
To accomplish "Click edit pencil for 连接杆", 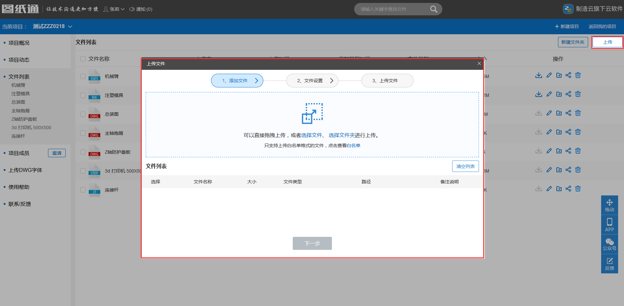I will (x=549, y=189).
